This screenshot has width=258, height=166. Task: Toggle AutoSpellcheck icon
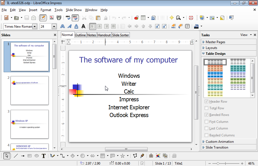pyautogui.click(x=75, y=18)
